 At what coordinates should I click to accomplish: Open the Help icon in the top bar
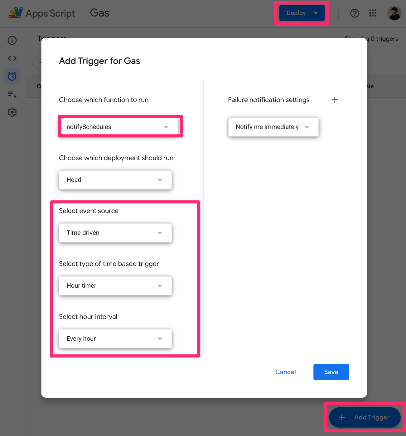click(355, 13)
